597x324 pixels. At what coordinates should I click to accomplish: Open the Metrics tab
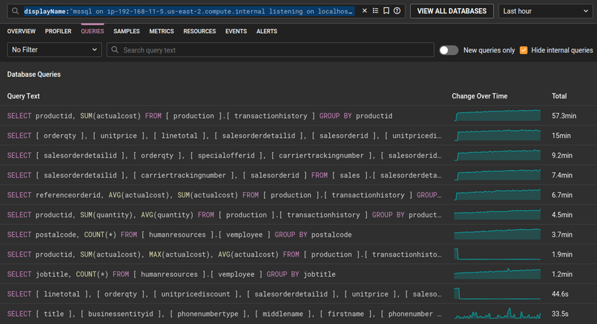(162, 31)
